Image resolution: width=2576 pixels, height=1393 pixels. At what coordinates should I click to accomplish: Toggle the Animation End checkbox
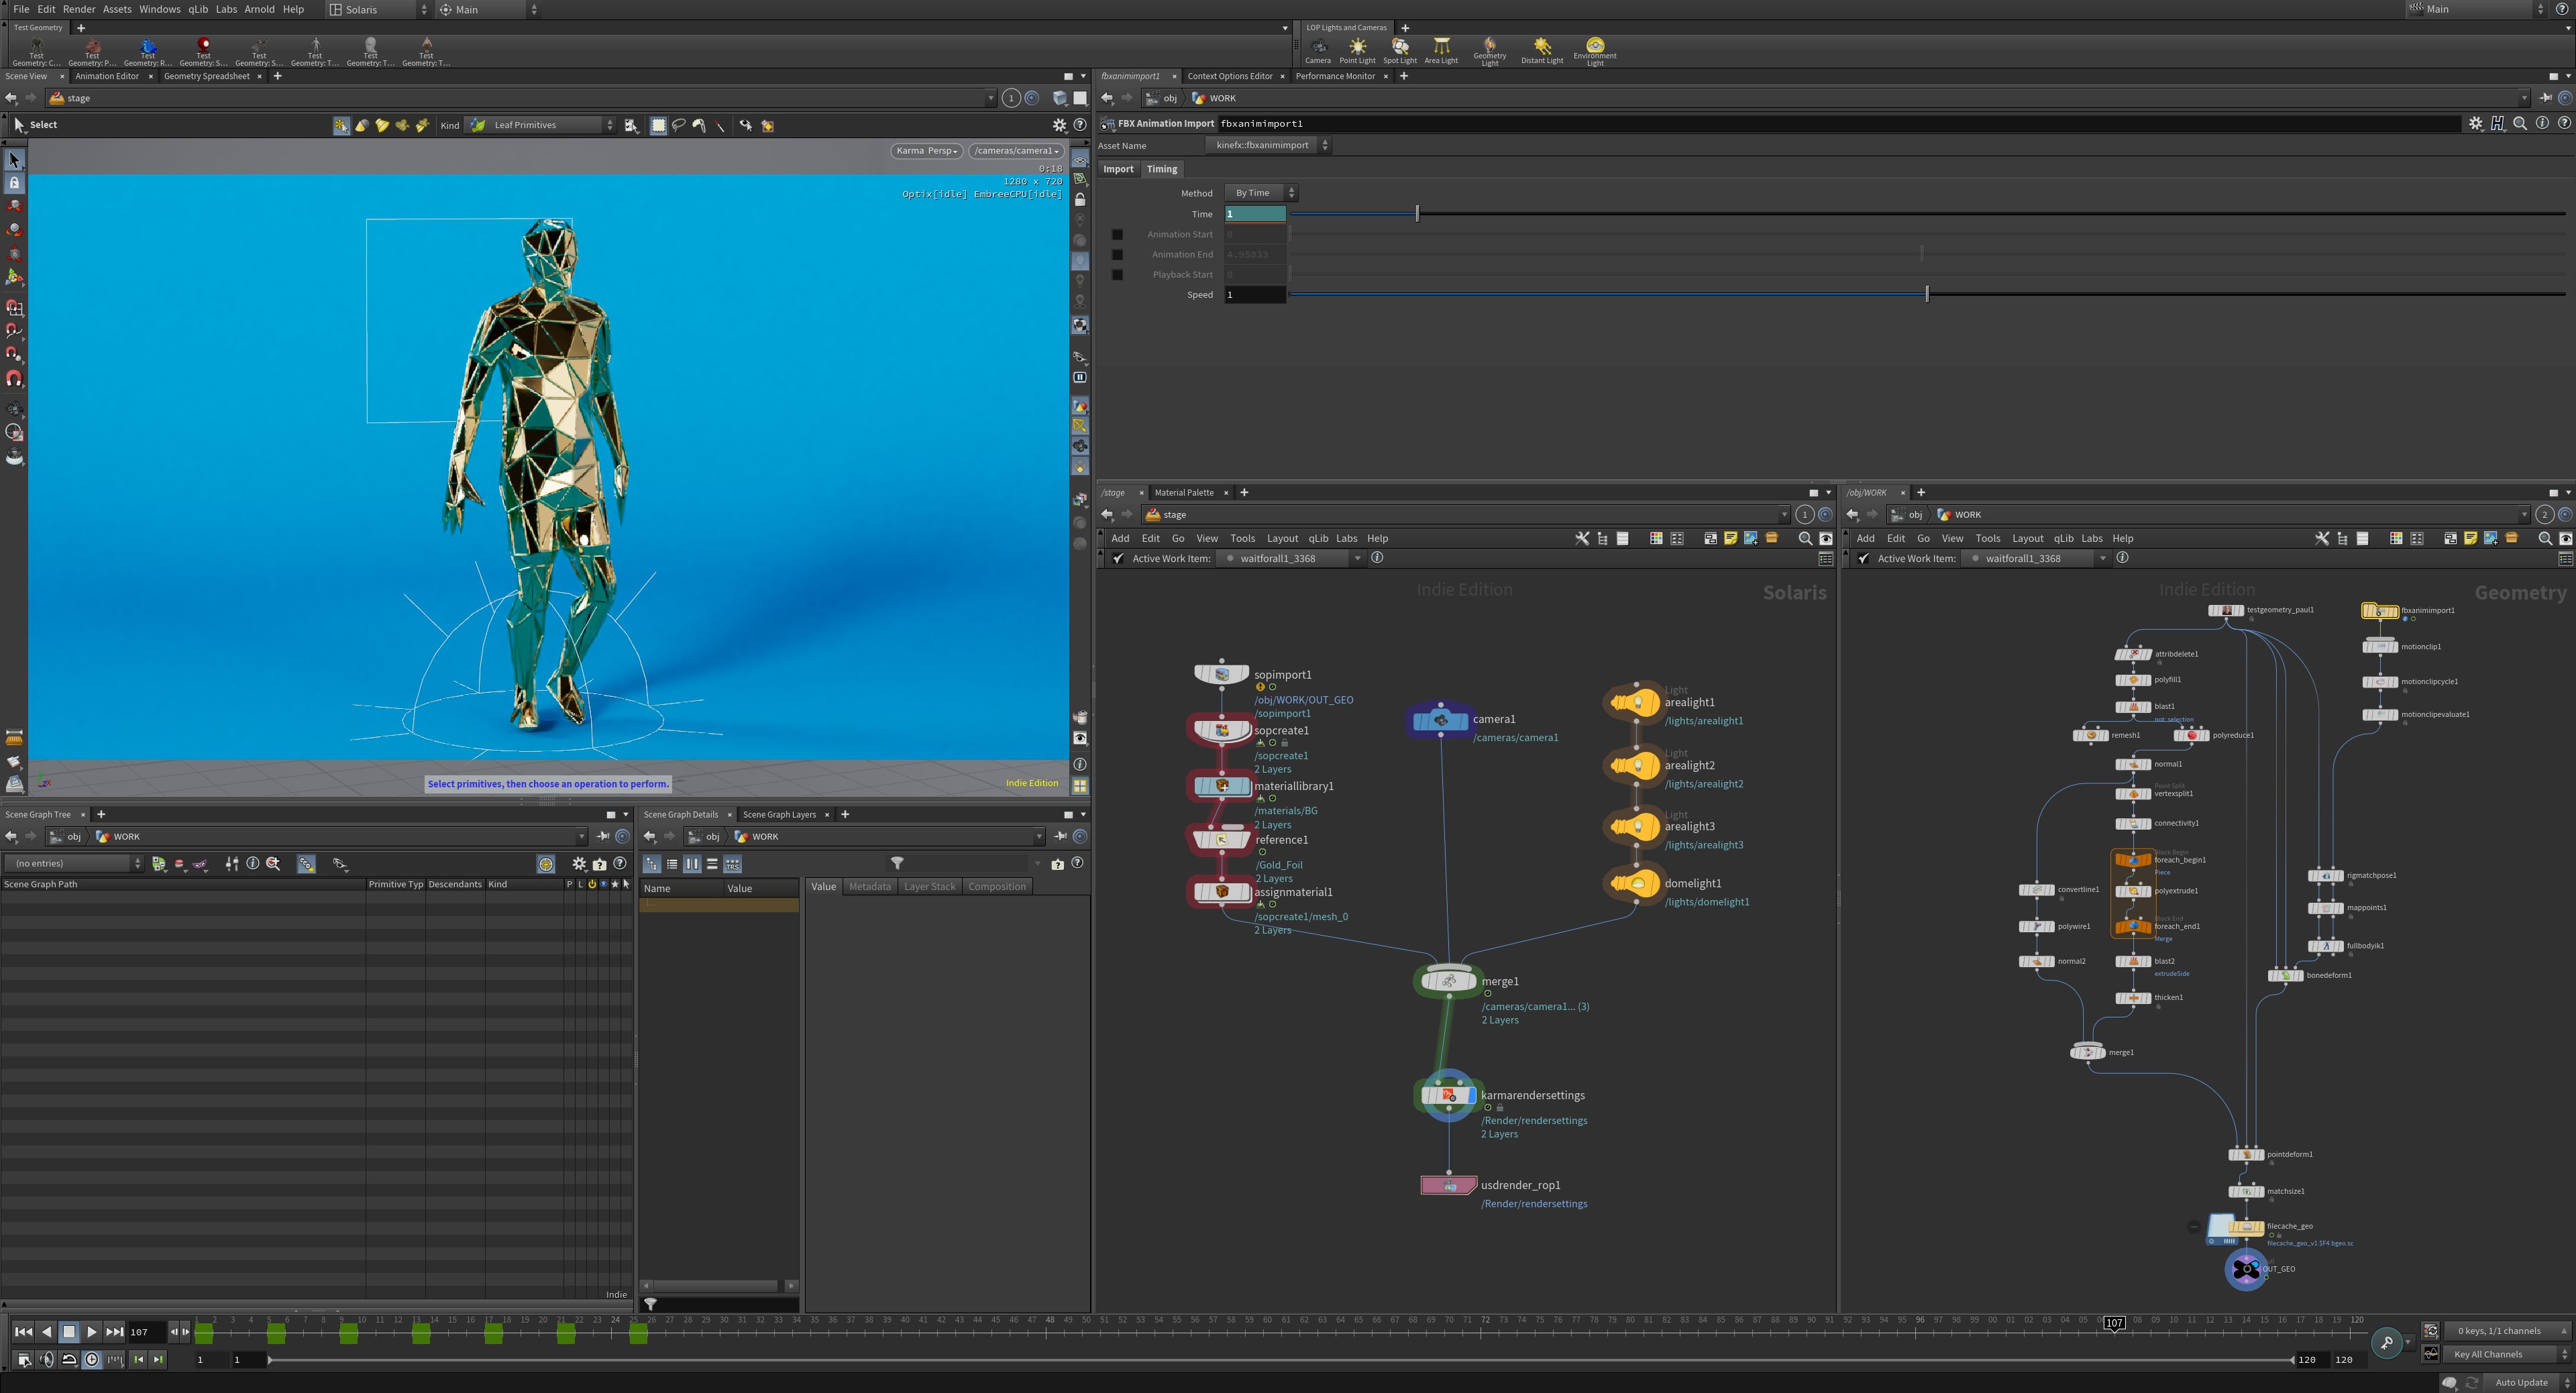1117,254
